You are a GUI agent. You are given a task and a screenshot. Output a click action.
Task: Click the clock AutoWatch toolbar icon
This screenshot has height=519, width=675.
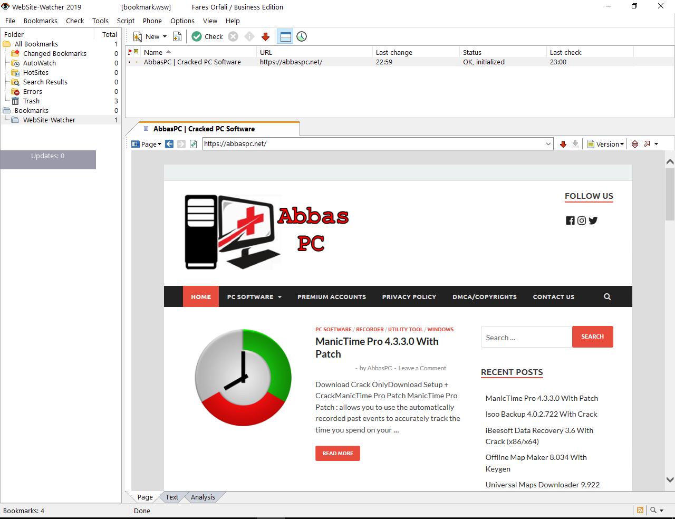coord(302,36)
